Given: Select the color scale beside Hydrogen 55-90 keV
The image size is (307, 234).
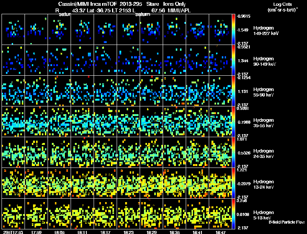Looking at the screenshot, I should [234, 91].
